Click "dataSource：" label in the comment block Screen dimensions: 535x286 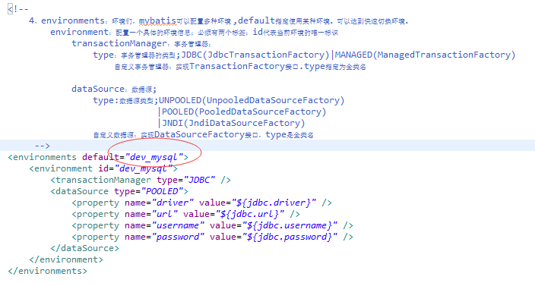pyautogui.click(x=100, y=89)
